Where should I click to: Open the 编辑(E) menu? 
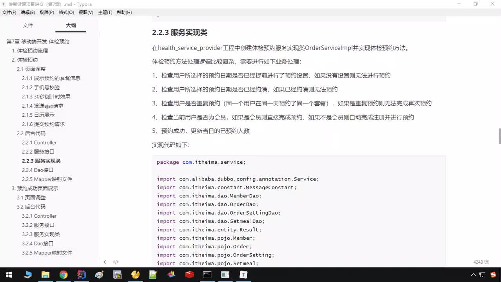click(28, 13)
